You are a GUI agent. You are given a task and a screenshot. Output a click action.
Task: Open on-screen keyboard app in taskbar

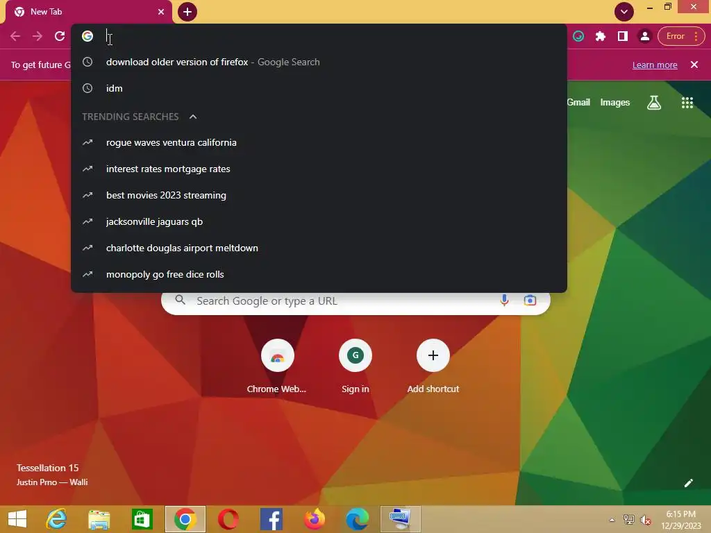coord(401,519)
